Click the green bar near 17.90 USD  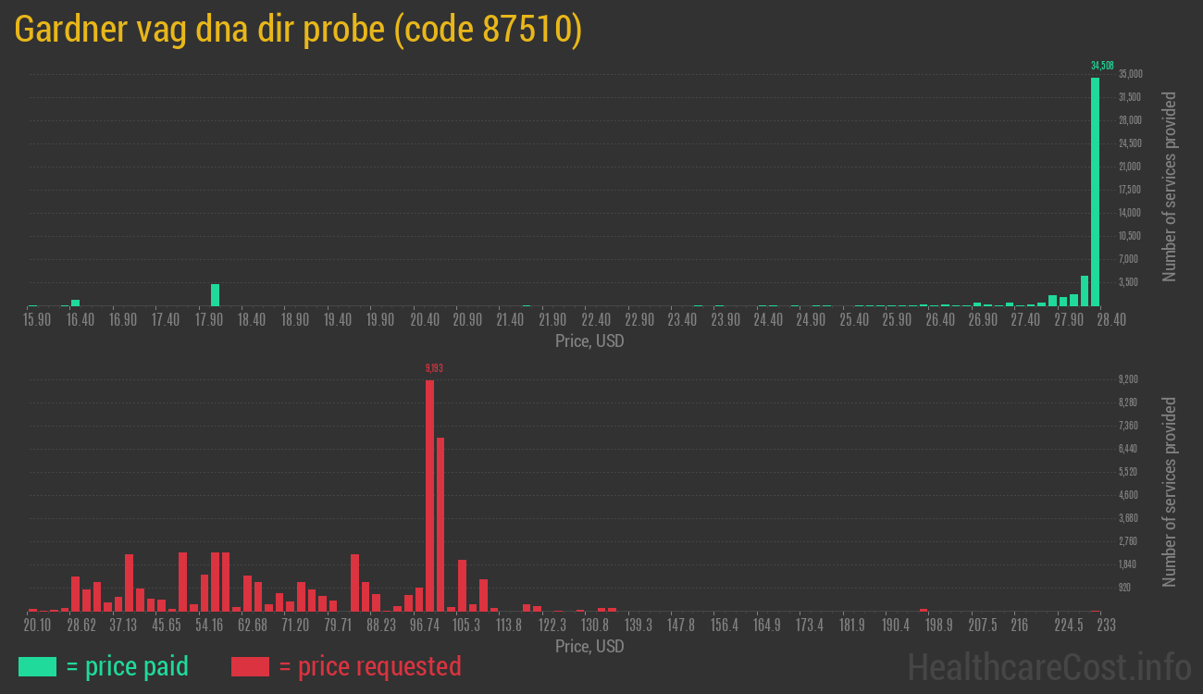pos(215,294)
